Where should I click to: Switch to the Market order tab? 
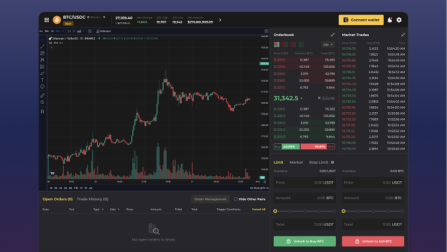tap(296, 163)
